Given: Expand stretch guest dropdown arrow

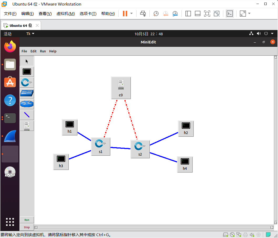Looking at the screenshot, I should (x=249, y=13).
